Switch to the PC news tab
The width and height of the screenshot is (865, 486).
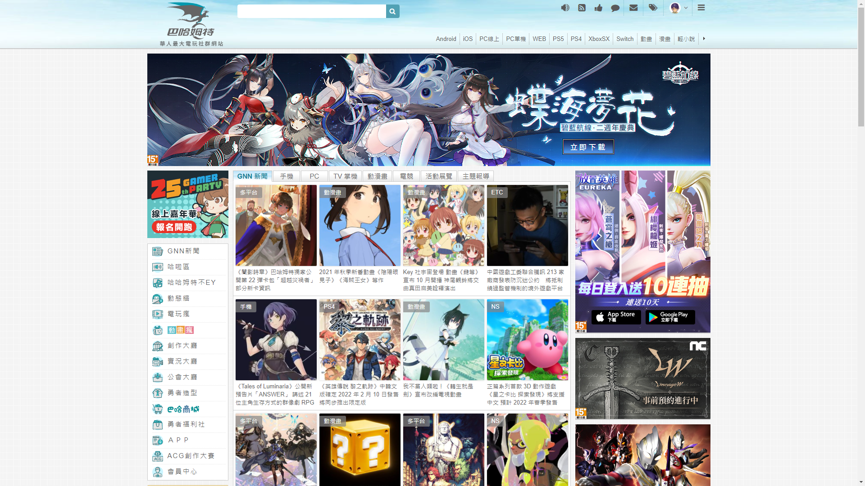(x=314, y=176)
